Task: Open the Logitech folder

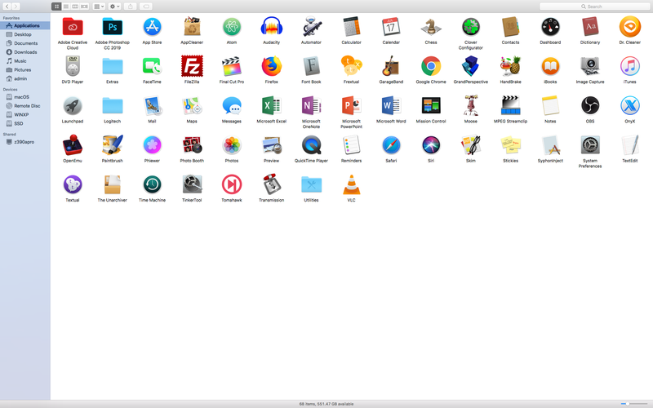Action: click(x=113, y=106)
